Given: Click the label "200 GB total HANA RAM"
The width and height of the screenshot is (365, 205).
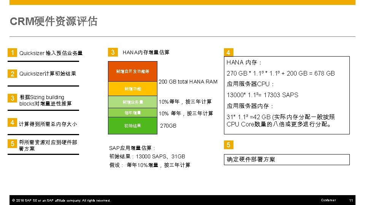Looking at the screenshot, I should pyautogui.click(x=188, y=82).
